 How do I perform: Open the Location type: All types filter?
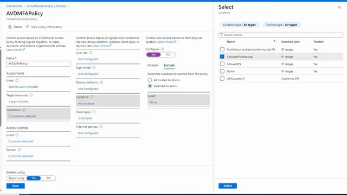[239, 25]
